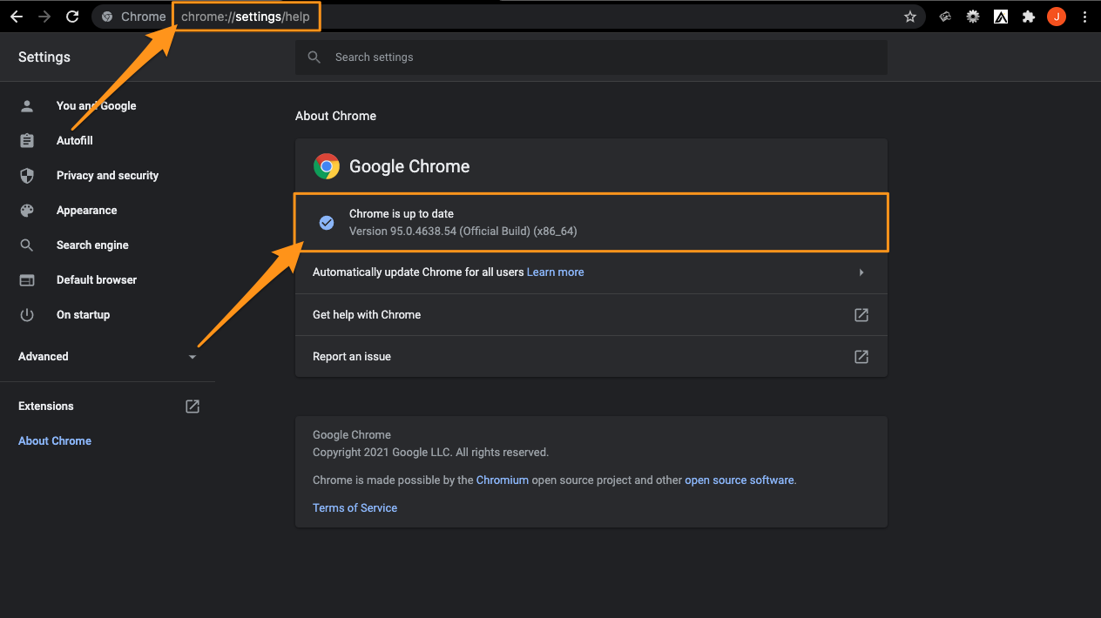
Task: Click the chrome://settings/help address bar
Action: click(246, 17)
